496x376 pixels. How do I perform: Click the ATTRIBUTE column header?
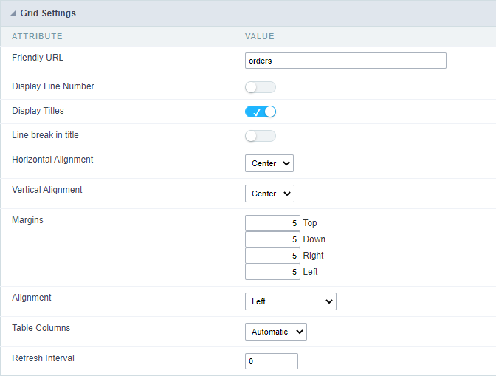(x=37, y=36)
